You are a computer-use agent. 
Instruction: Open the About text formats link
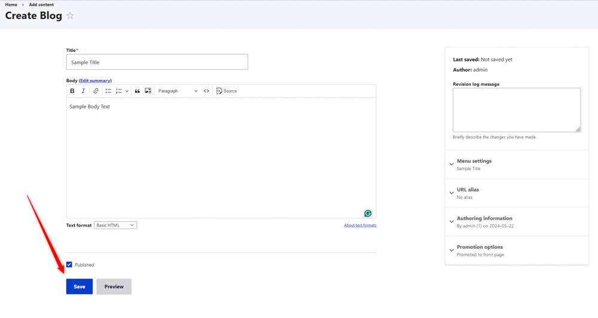coord(360,225)
